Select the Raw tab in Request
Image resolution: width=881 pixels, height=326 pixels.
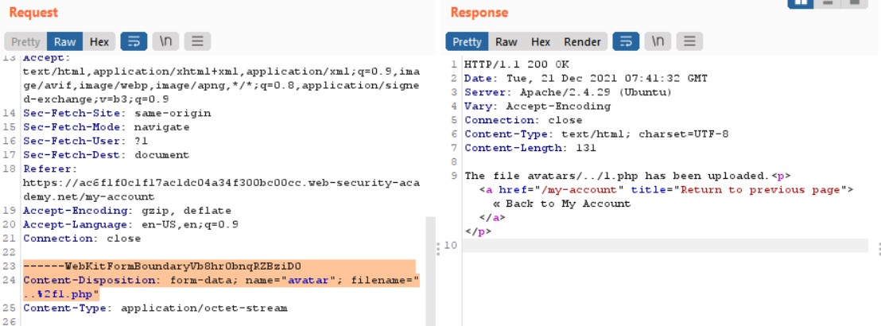(x=64, y=41)
